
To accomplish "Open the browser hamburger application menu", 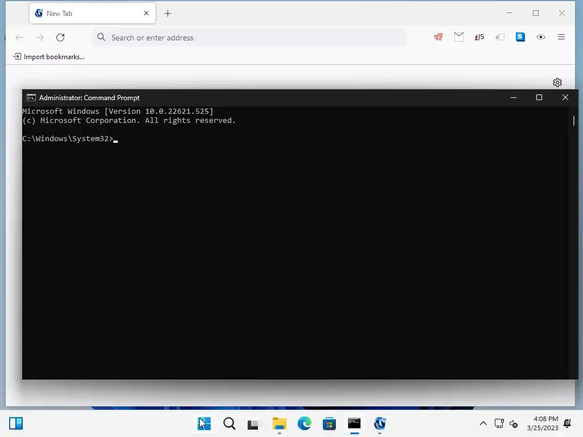I will click(x=561, y=37).
